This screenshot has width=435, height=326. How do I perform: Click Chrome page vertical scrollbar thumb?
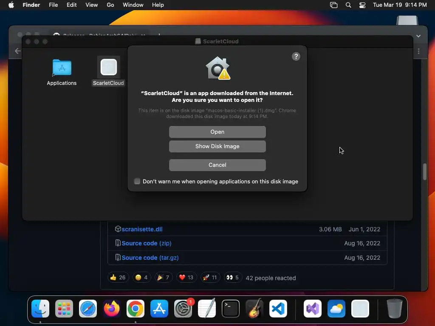coord(424,171)
